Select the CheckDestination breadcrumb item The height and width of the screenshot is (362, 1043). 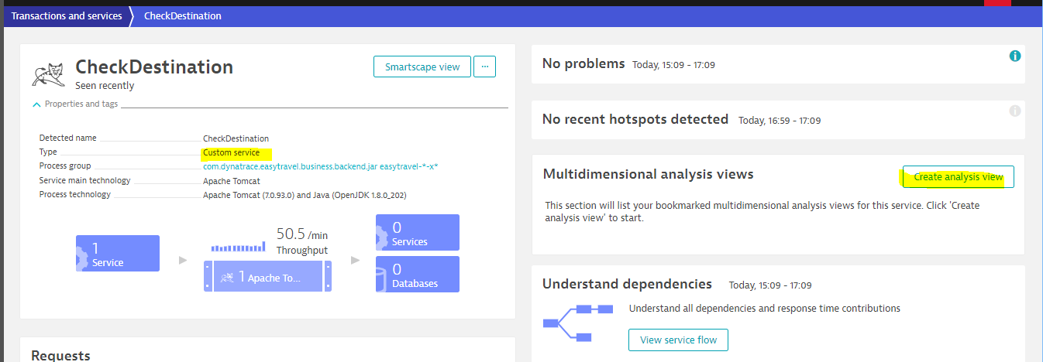[182, 16]
